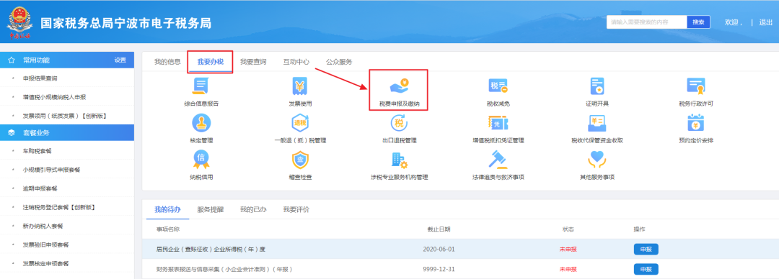This screenshot has height=279, width=779.
Task: Open 新办纳税人套餐 in sidebar
Action: coord(43,226)
